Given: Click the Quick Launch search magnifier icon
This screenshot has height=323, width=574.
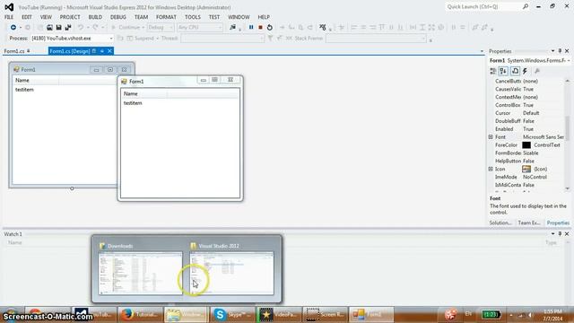Looking at the screenshot, I should point(526,6).
